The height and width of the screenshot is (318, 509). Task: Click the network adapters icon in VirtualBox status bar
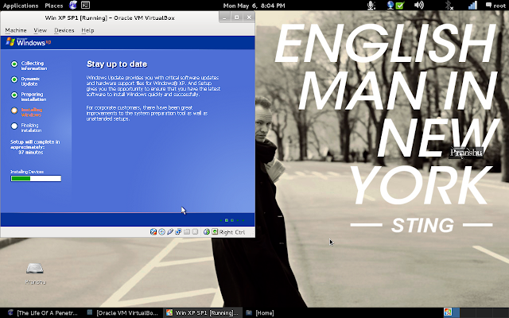click(x=178, y=231)
